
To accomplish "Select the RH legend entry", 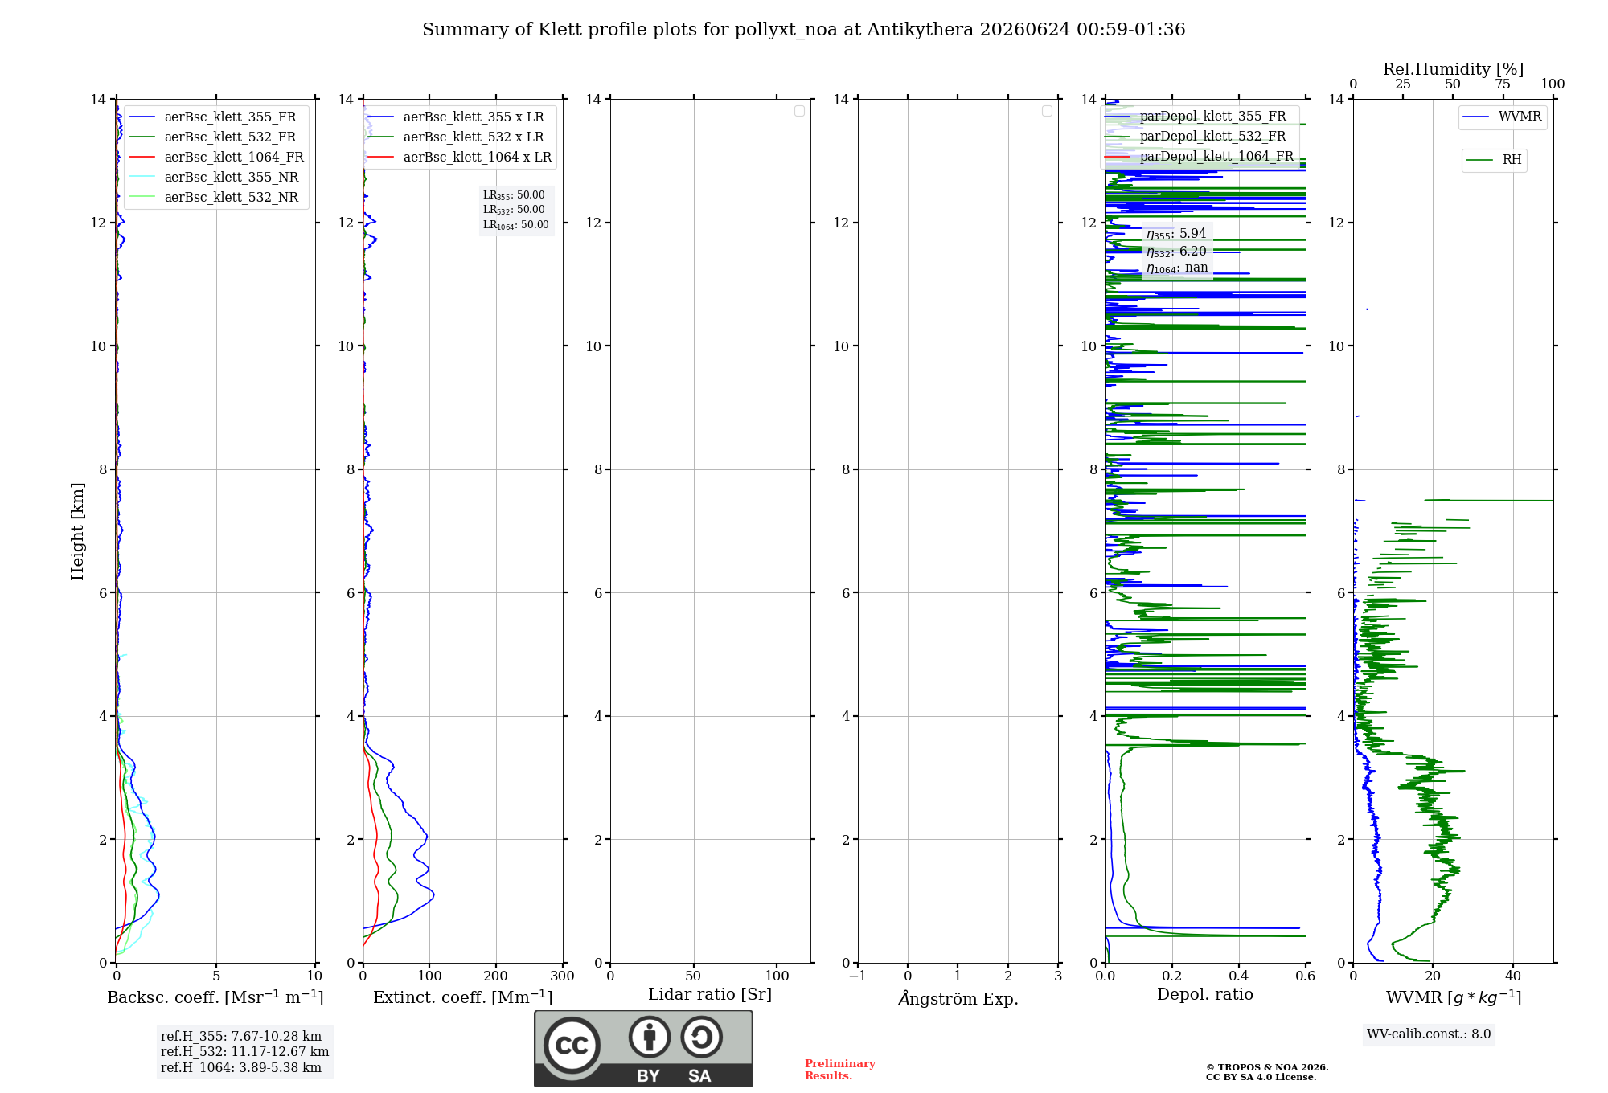I will [1494, 160].
